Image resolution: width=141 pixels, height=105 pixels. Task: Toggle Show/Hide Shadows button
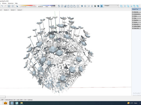(17, 6)
